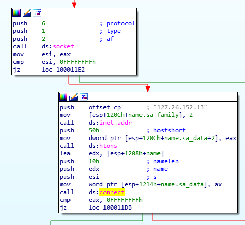Click jump target loc_100011DB

[110, 207]
